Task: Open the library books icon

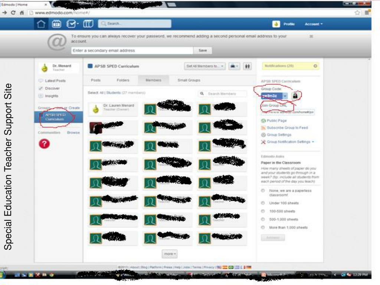Action: coord(88,24)
